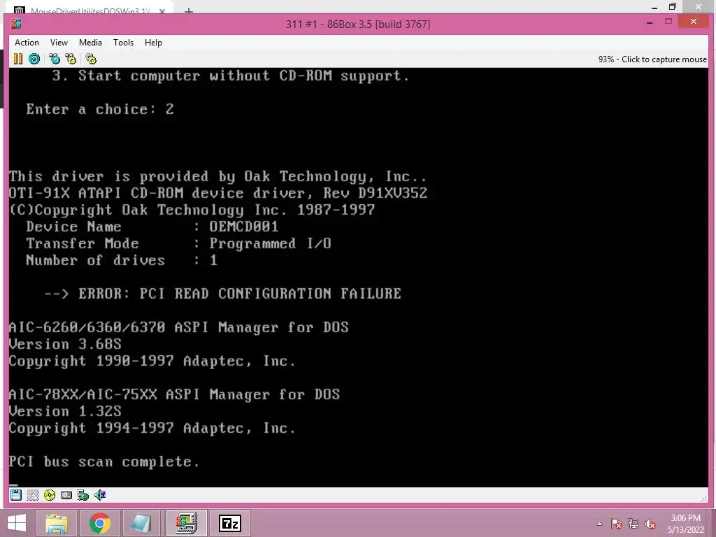716x537 pixels.
Task: Click the network tray icon
Action: pos(633,524)
